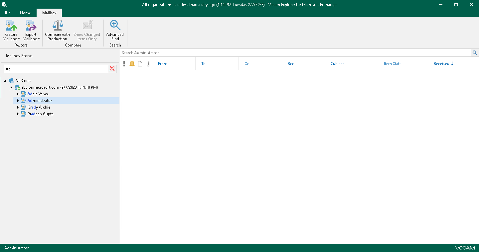Sort by the Subject column
The image size is (479, 252).
337,64
